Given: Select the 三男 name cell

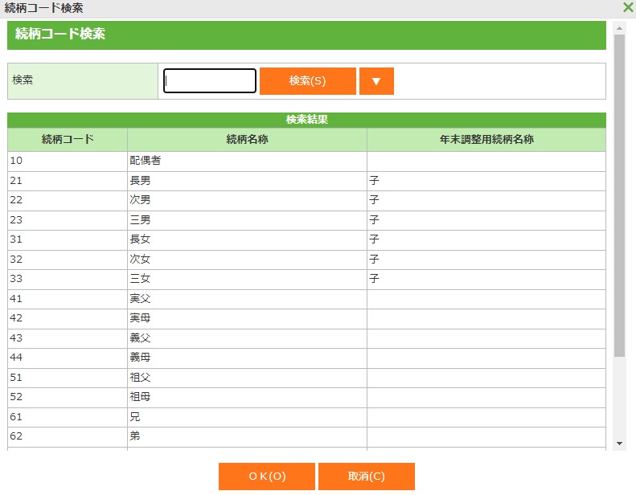Looking at the screenshot, I should 247,220.
